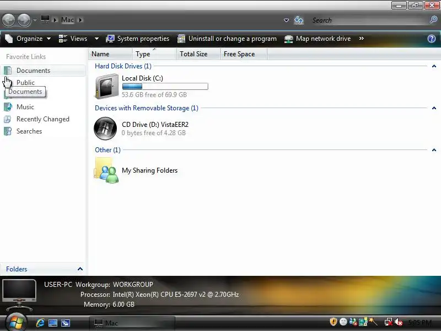Click the computer icon in the address bar
441x331 pixels.
[x=45, y=19]
